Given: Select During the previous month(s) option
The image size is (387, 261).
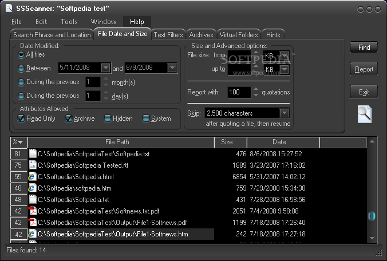Looking at the screenshot, I should (x=21, y=82).
